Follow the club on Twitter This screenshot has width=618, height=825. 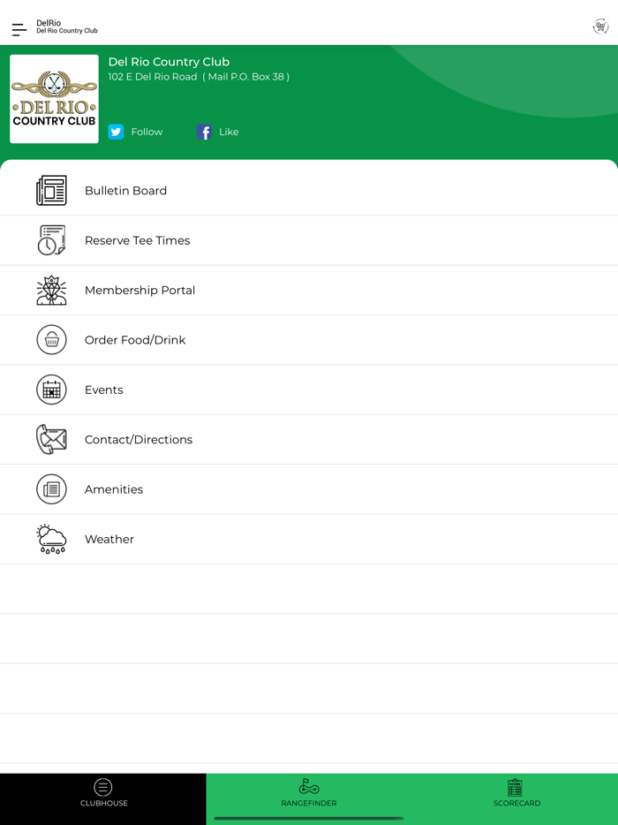(147, 132)
